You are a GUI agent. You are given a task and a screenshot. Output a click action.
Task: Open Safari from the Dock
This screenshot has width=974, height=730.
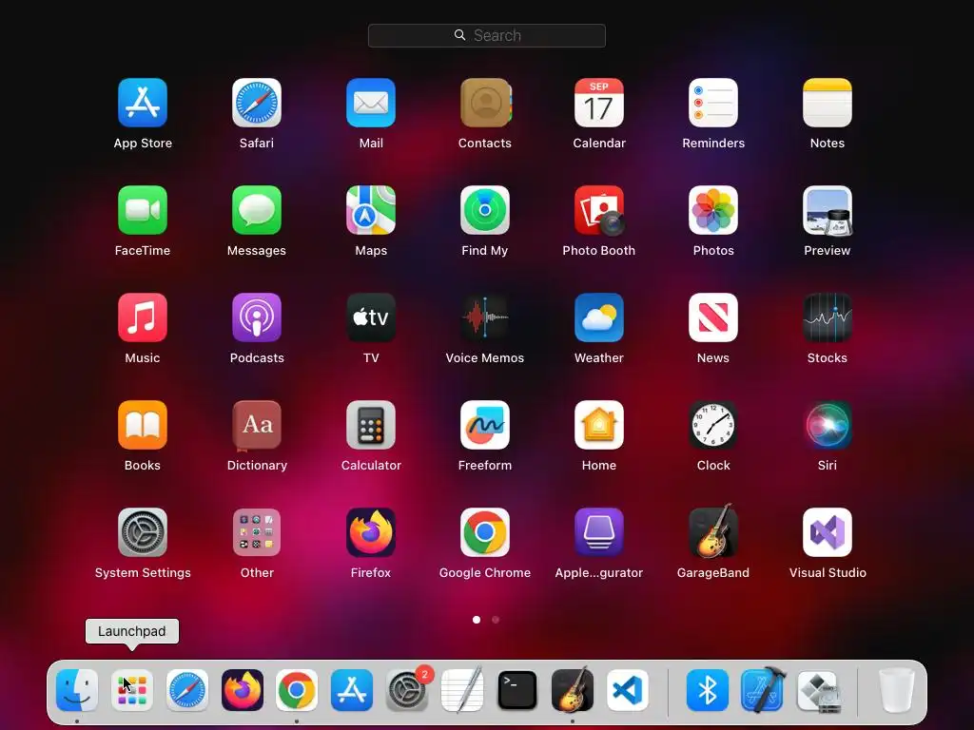pos(187,690)
